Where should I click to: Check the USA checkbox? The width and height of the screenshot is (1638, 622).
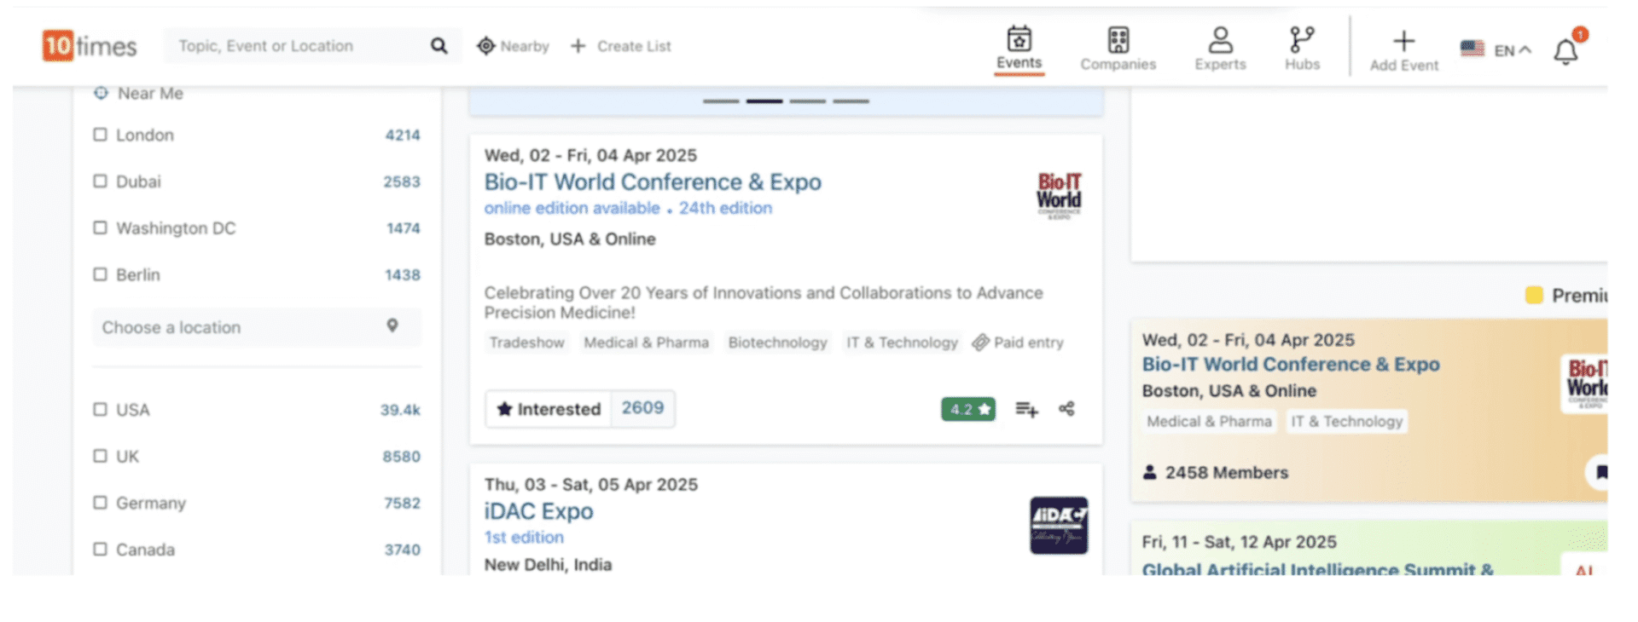point(100,409)
